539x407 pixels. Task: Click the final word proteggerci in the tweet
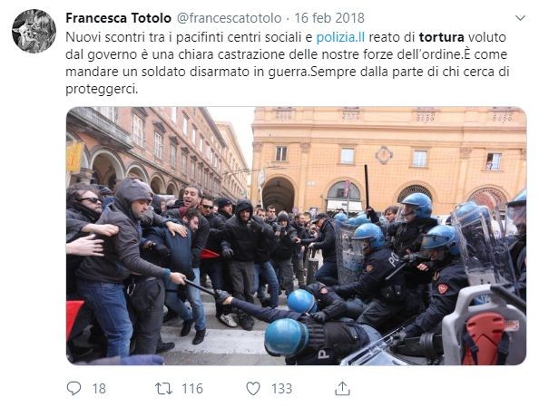click(x=102, y=90)
